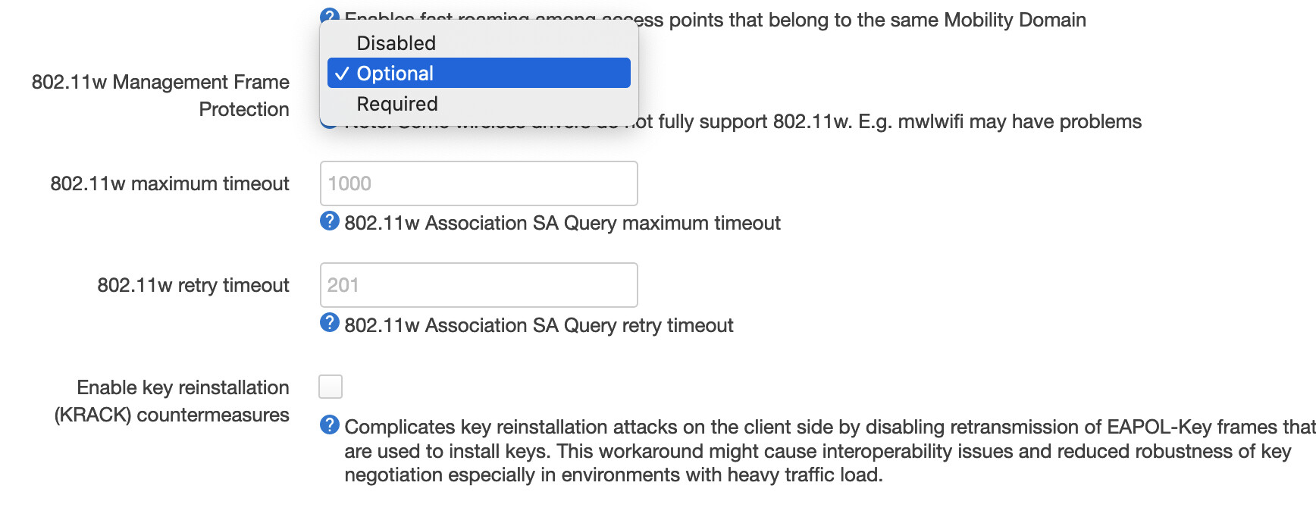Choose the Optional dropdown entry
The height and width of the screenshot is (517, 1316).
pyautogui.click(x=478, y=73)
